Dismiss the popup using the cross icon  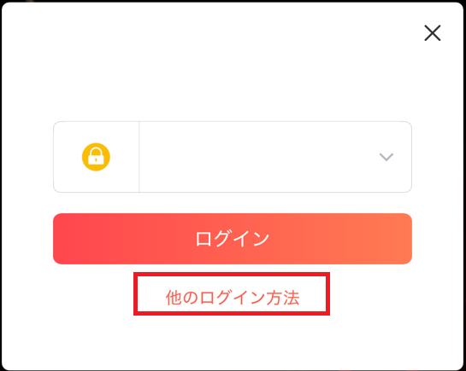click(x=433, y=33)
